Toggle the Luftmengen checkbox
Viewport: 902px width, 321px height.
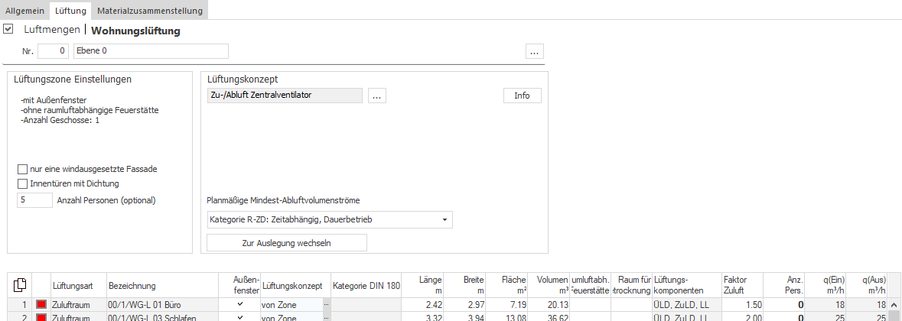click(8, 29)
